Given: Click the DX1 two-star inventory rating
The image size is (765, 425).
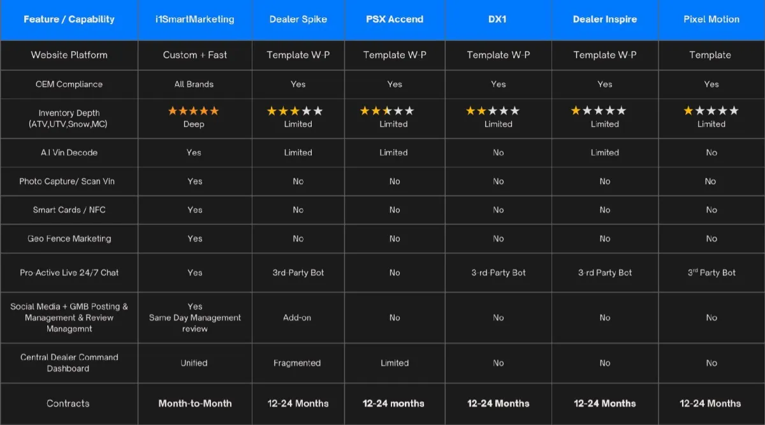Looking at the screenshot, I should tap(492, 111).
